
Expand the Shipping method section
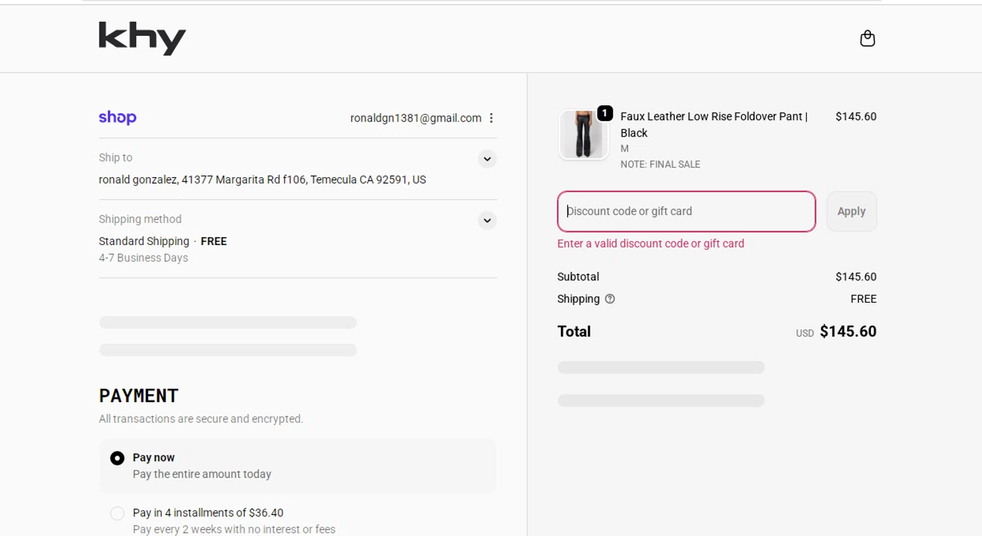[487, 220]
